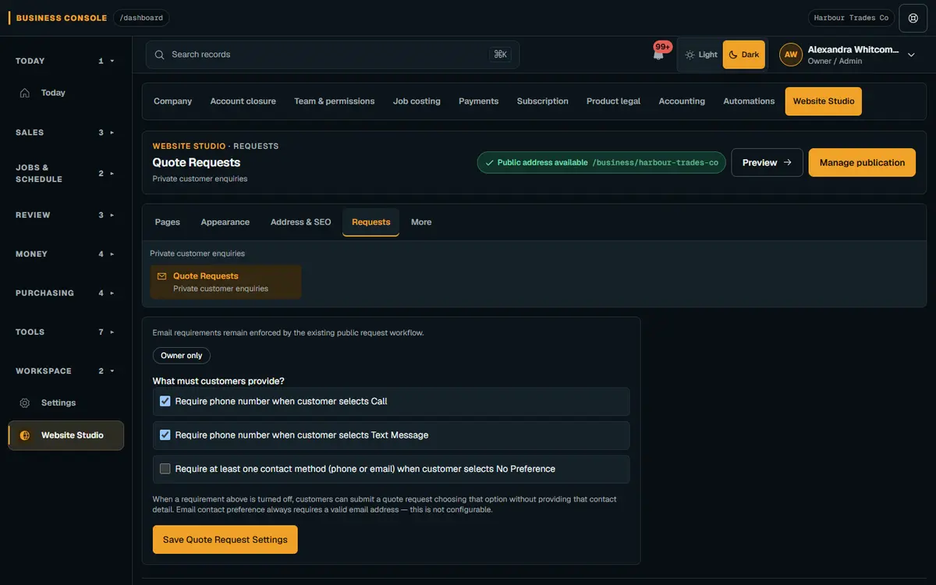This screenshot has width=936, height=585.
Task: Switch to Light theme
Action: (x=701, y=55)
